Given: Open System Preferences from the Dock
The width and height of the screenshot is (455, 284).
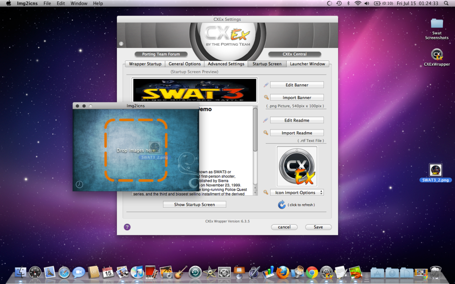Looking at the screenshot, I should pyautogui.click(x=224, y=273).
